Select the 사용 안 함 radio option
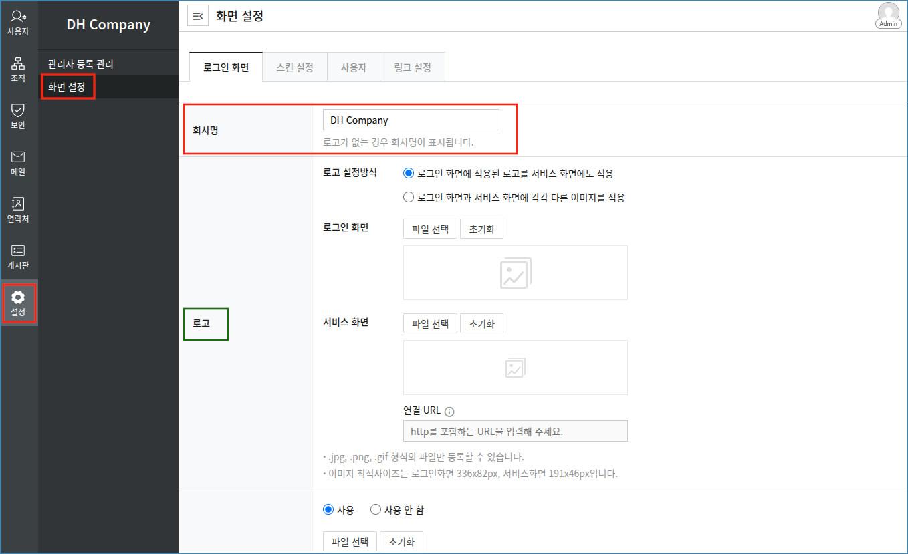The width and height of the screenshot is (908, 554). (x=376, y=510)
